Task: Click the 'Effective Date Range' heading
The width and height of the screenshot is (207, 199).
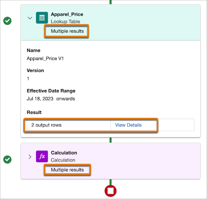Action: tap(51, 91)
